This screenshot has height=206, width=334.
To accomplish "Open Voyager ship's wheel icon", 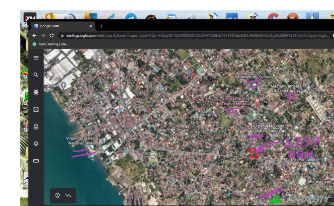I will pos(36,92).
